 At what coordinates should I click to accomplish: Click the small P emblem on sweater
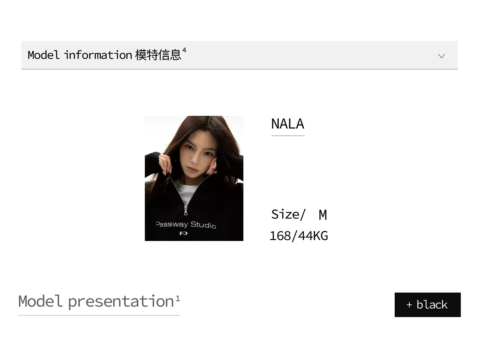[183, 233]
